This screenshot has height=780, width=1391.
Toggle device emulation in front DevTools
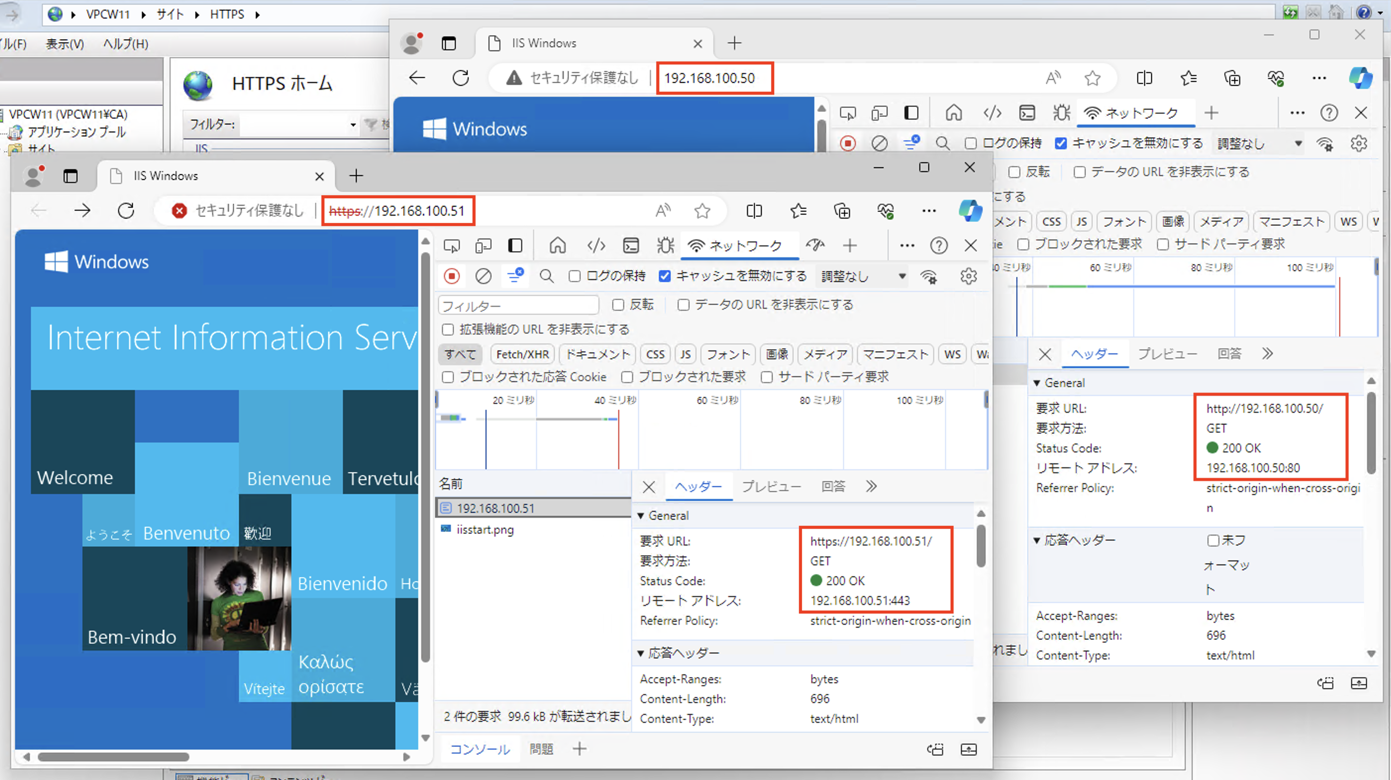pos(483,246)
